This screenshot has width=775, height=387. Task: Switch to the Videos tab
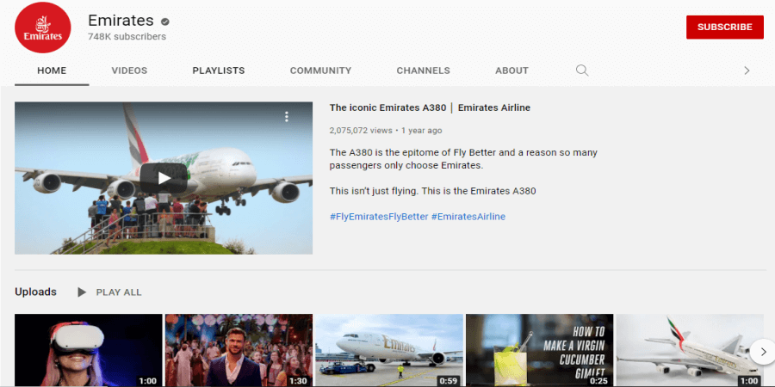click(x=129, y=71)
